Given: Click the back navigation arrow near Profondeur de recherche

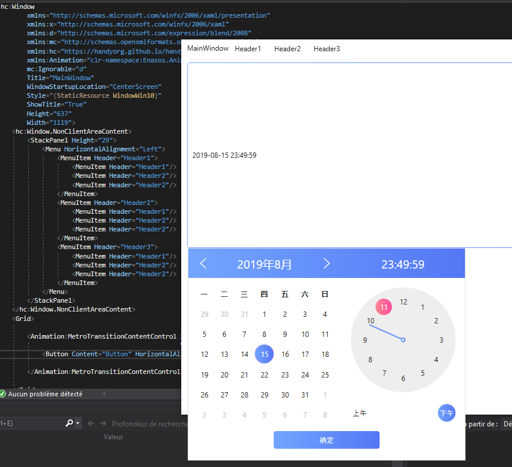Looking at the screenshot, I should 90,423.
